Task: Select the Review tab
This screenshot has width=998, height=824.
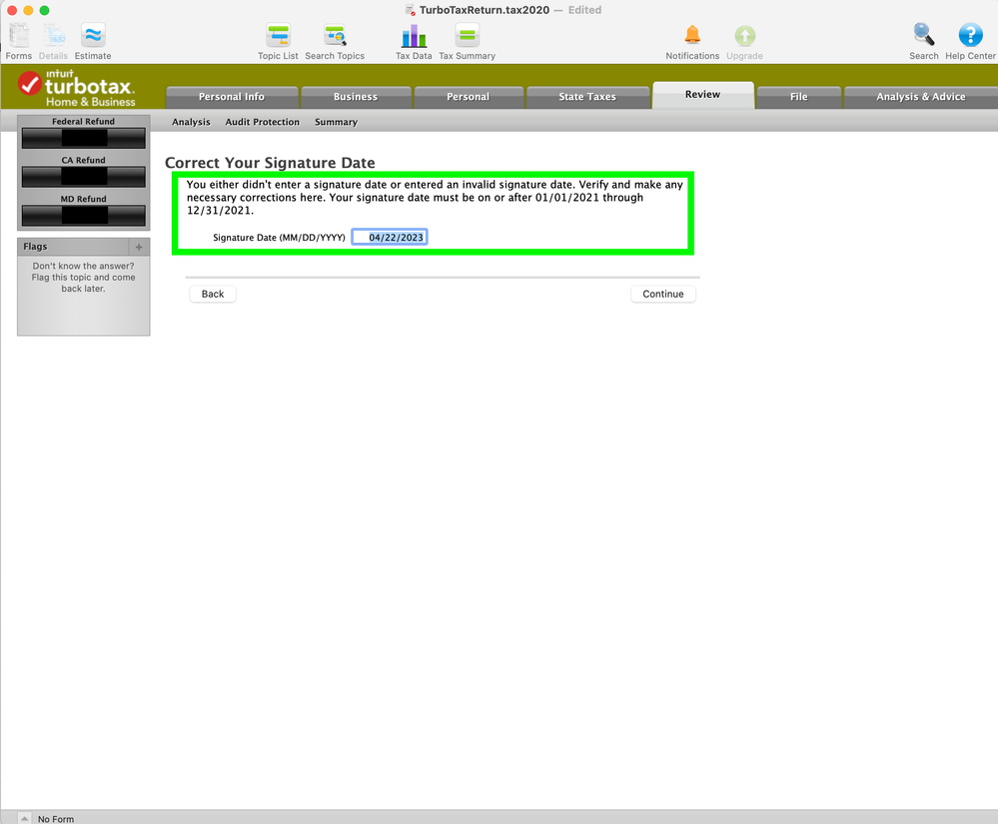Action: pyautogui.click(x=703, y=95)
